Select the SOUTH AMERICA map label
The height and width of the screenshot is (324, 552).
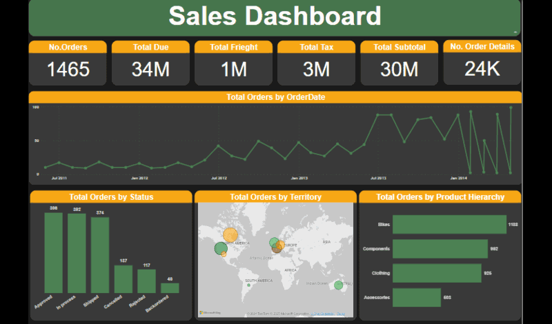[259, 281]
